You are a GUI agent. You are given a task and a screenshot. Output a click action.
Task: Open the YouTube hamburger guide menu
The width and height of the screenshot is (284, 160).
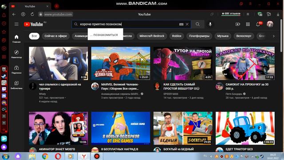click(x=16, y=24)
